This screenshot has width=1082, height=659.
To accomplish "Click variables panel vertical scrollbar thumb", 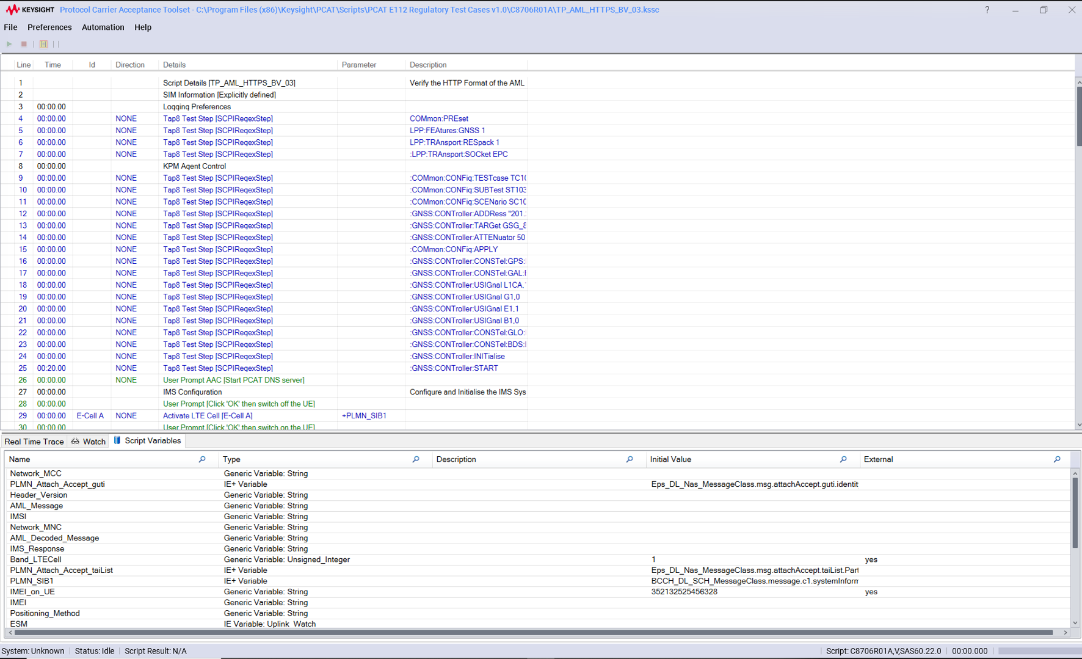I will 1075,513.
